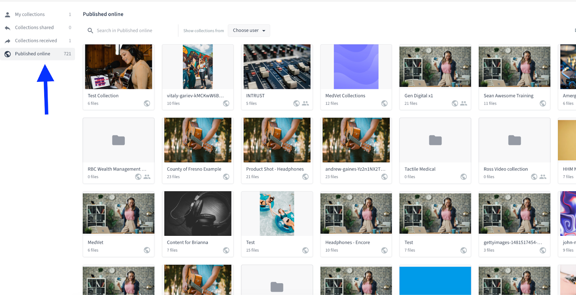The width and height of the screenshot is (576, 295).
Task: Click andrew-gaines-Yz2n1NX2T title
Action: click(x=355, y=169)
